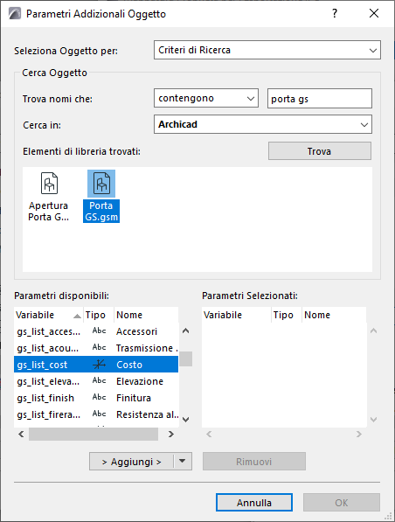Viewport: 395px width, 522px height.
Task: Click Nome header in Parametri Selezionati
Action: [x=334, y=315]
